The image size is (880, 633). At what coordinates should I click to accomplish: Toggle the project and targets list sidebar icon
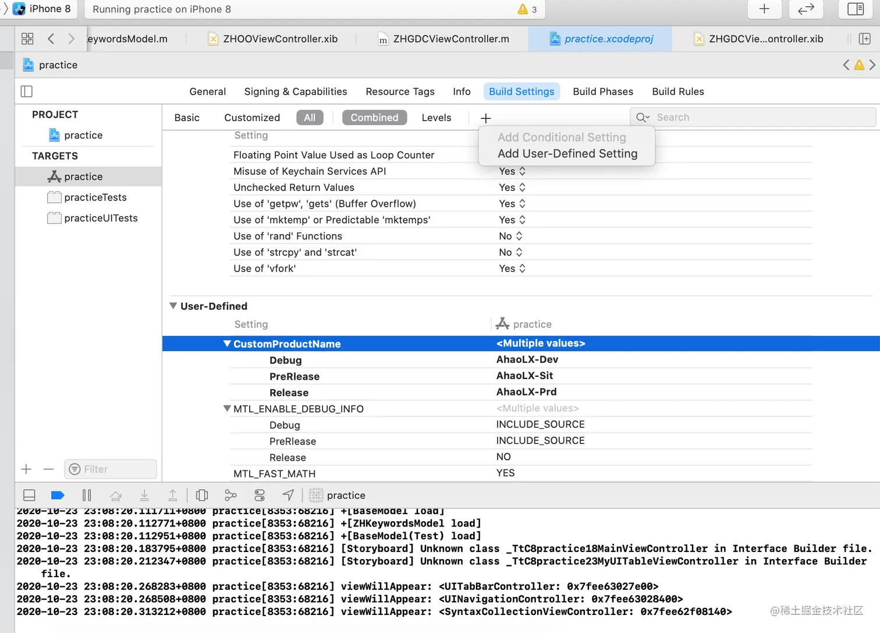(27, 91)
